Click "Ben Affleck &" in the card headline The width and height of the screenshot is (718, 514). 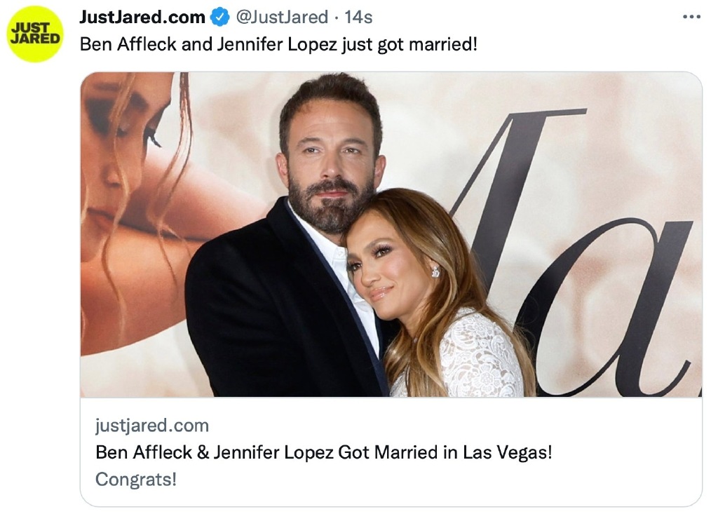click(x=154, y=452)
